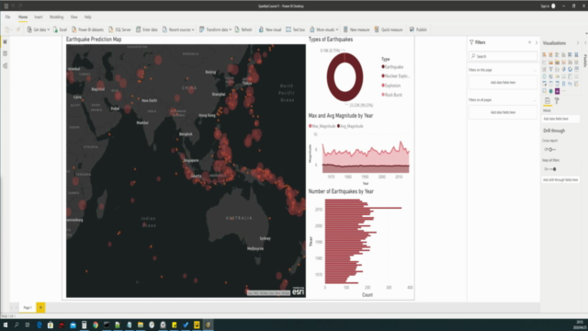588x331 pixels.
Task: Select the Home ribbon tab
Action: 23,17
